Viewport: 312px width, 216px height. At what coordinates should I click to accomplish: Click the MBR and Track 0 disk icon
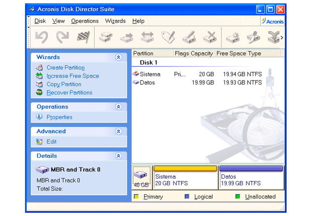click(42, 170)
